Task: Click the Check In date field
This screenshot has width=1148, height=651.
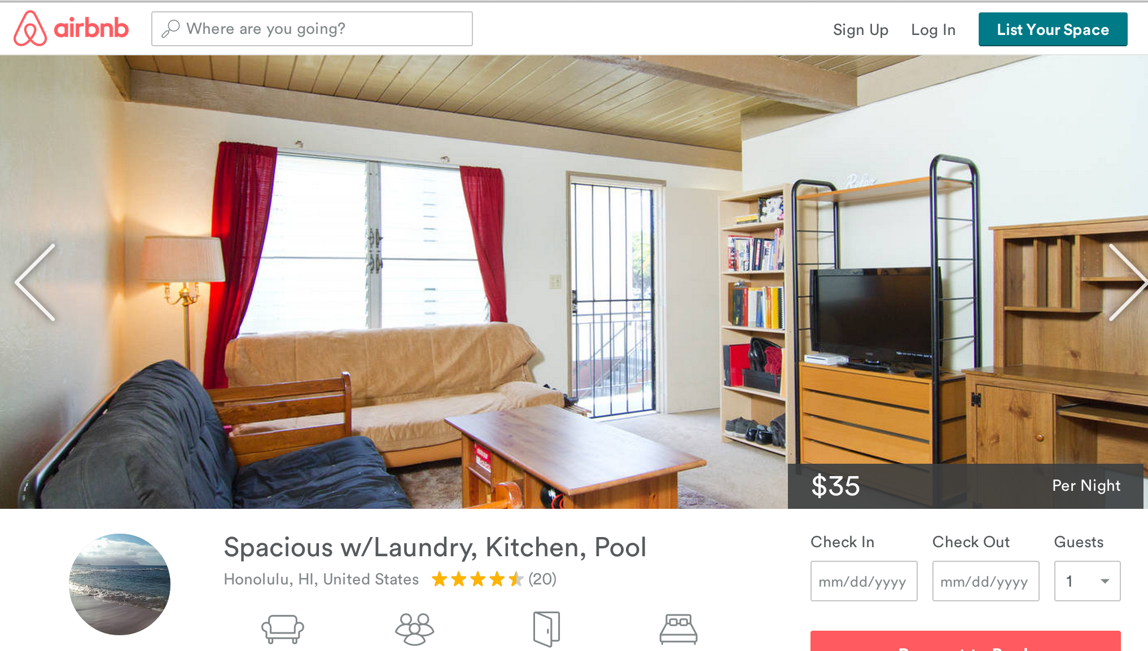Action: [x=864, y=581]
